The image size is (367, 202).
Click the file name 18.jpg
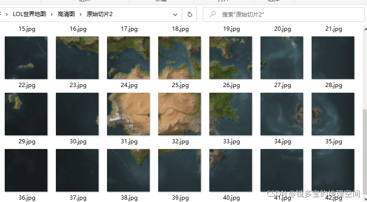tap(180, 29)
